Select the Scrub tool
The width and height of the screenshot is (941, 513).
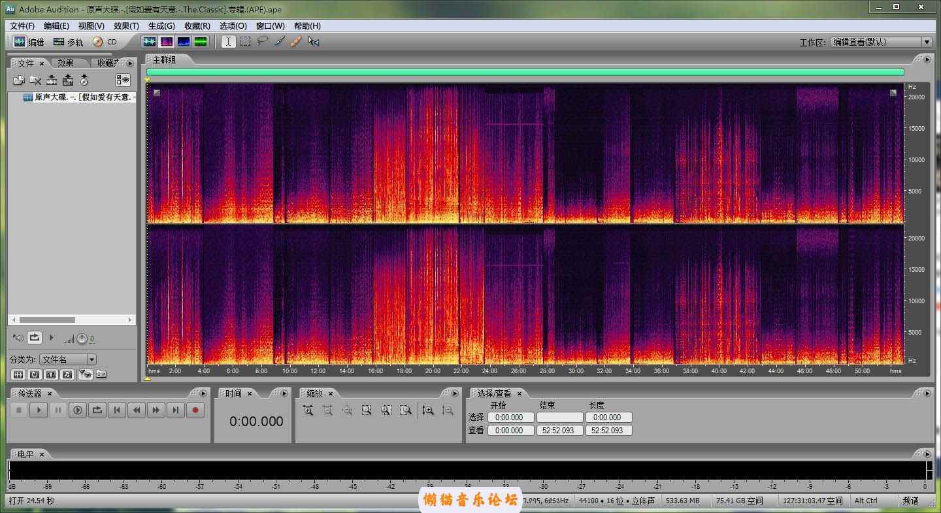pyautogui.click(x=314, y=41)
